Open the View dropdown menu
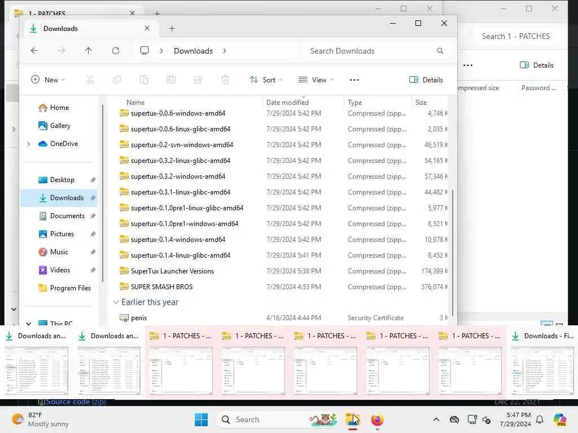This screenshot has height=433, width=578. coord(316,79)
